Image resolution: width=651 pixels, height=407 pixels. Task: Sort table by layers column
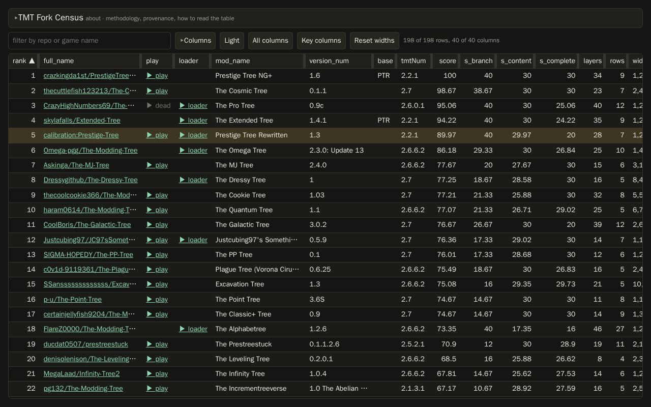pyautogui.click(x=593, y=61)
